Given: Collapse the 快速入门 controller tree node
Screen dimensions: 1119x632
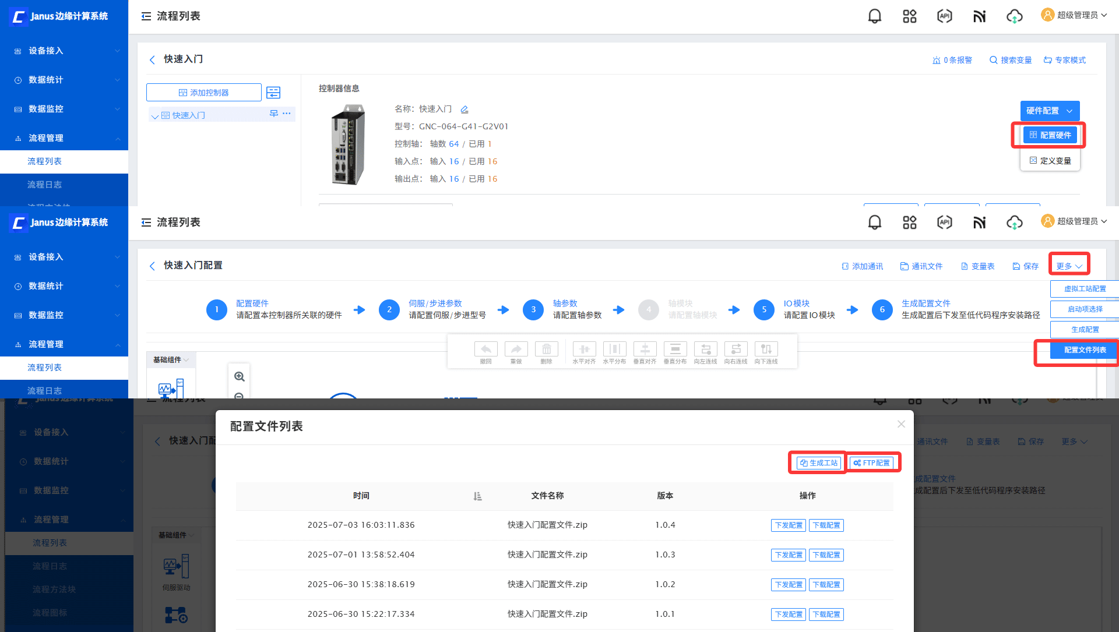Looking at the screenshot, I should (154, 116).
